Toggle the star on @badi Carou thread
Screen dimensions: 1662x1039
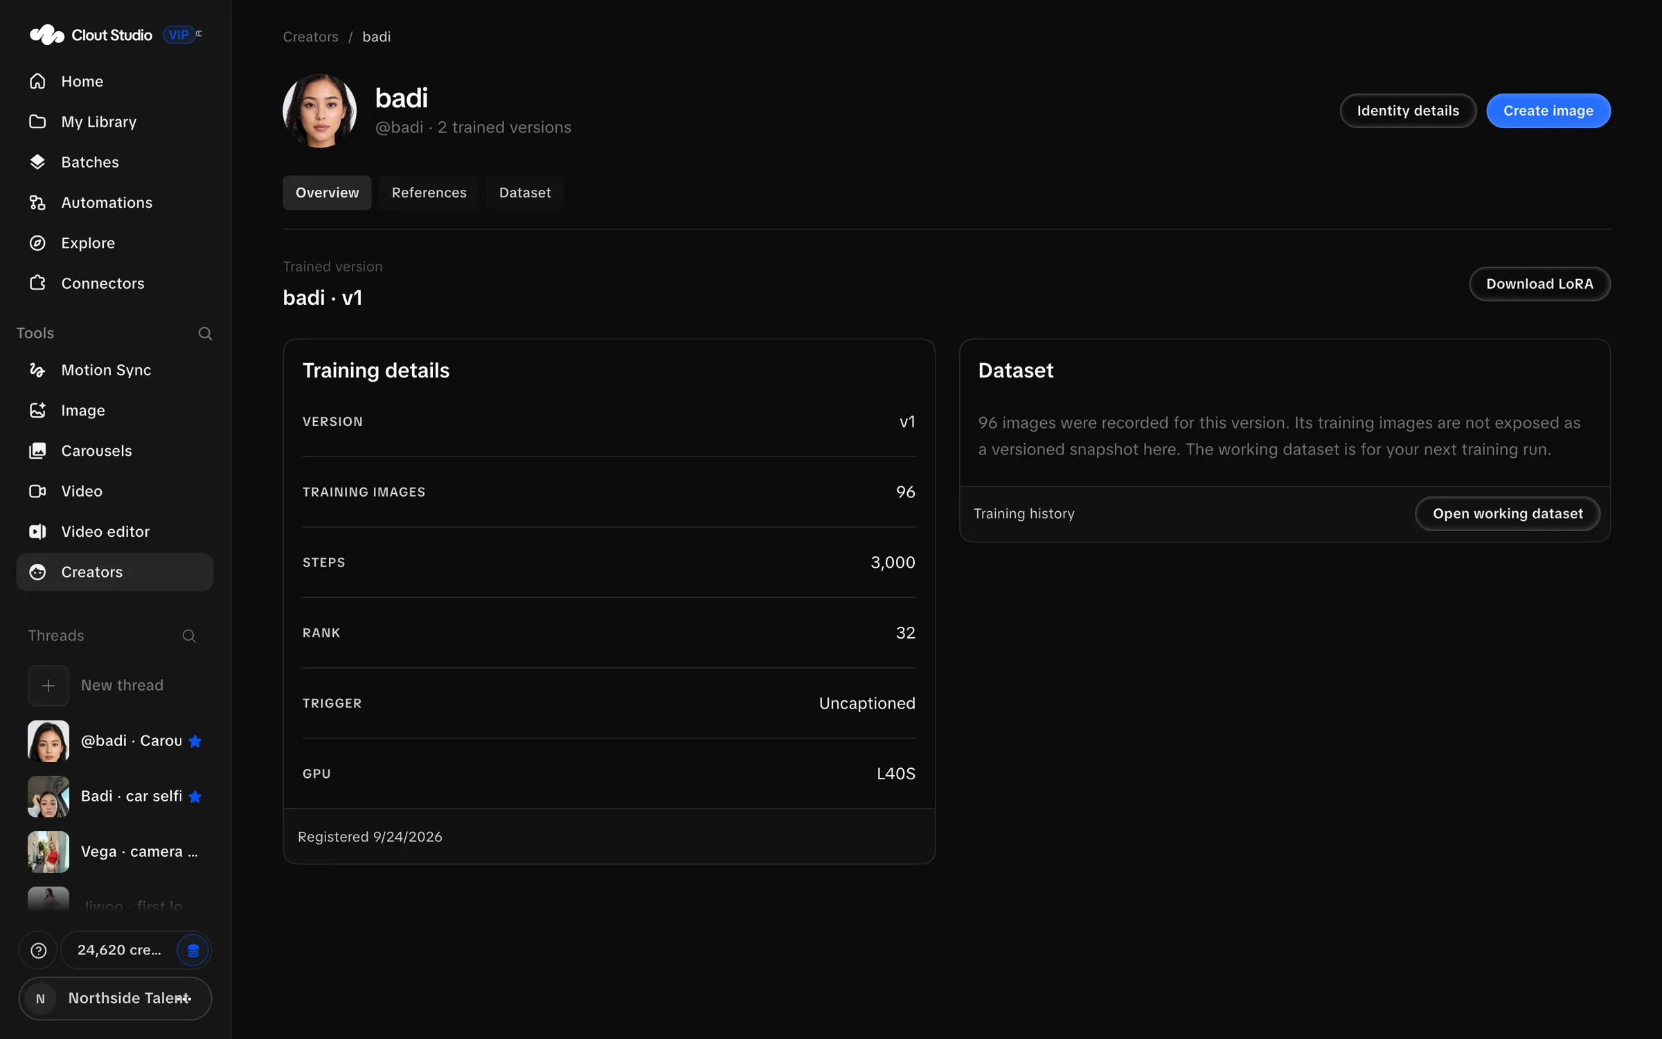coord(195,741)
